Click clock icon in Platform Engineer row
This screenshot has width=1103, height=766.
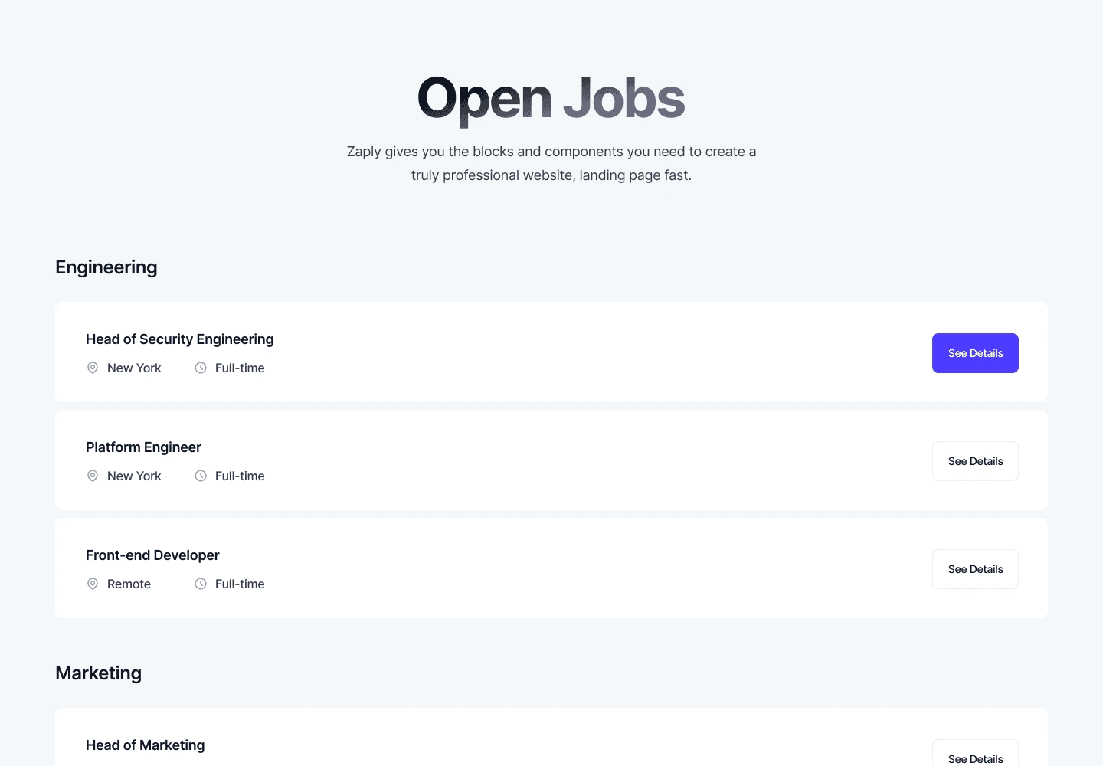201,476
